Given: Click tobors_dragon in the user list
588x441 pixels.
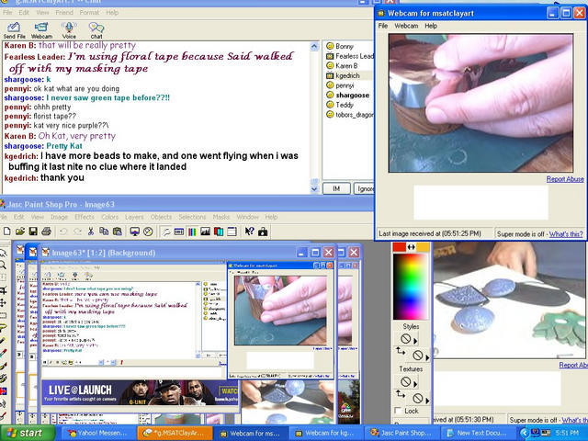Looking at the screenshot, I should (x=350, y=115).
